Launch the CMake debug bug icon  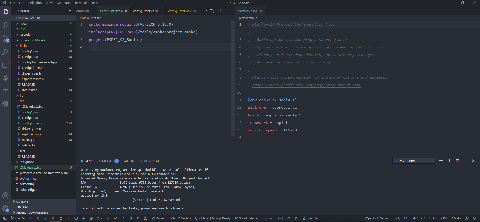pyautogui.click(x=289, y=218)
